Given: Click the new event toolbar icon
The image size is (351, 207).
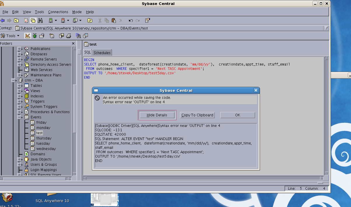Looking at the screenshot, I should [52, 36].
